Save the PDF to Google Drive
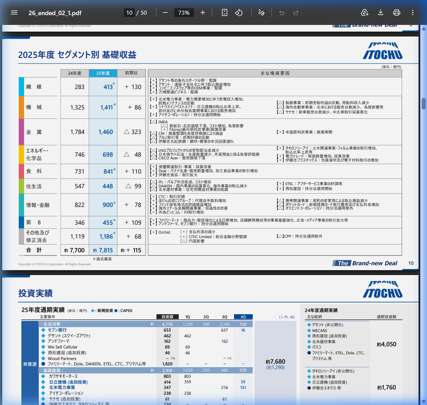Screen dimensions: 427x405 pyautogui.click(x=365, y=12)
